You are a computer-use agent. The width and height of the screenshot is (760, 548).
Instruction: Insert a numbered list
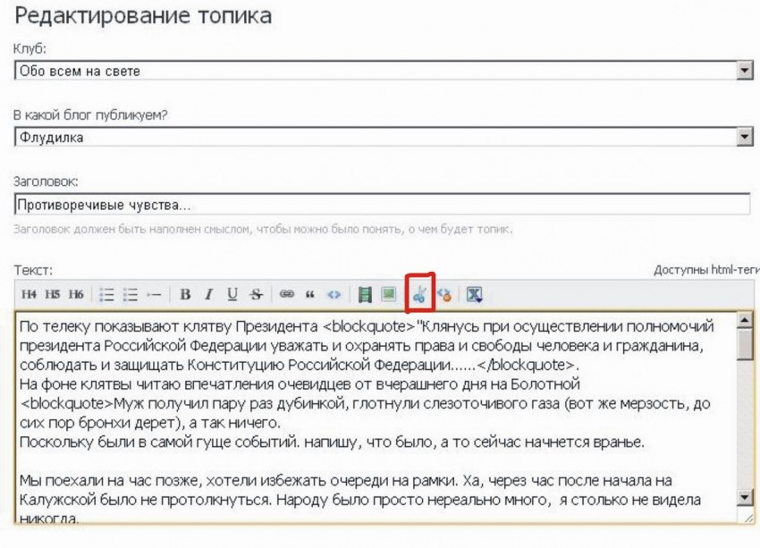point(130,293)
